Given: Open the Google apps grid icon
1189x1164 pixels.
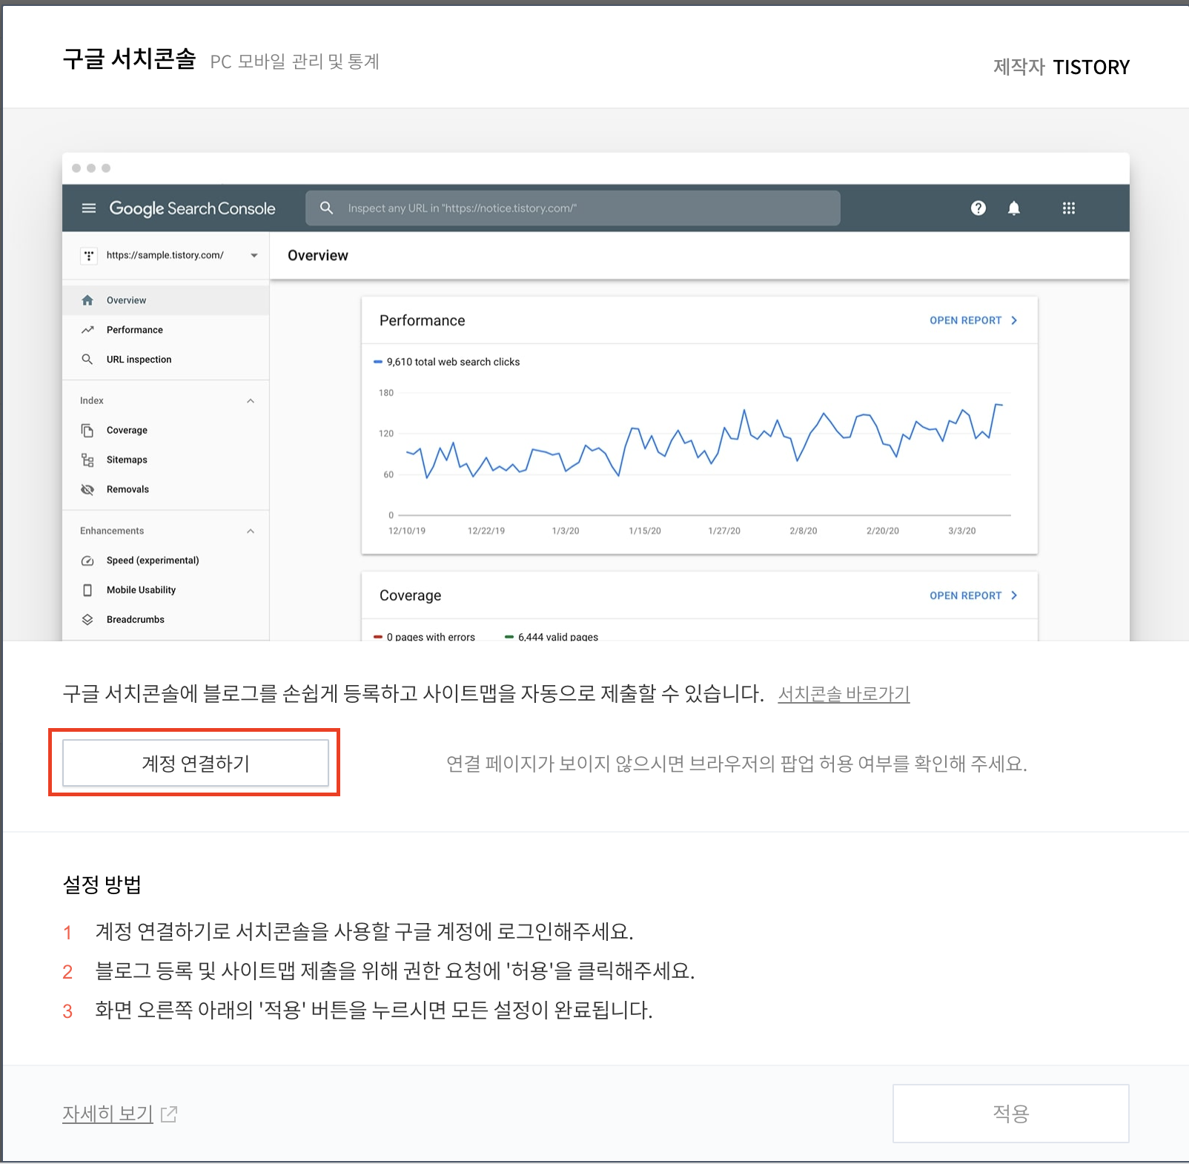Looking at the screenshot, I should pos(1069,208).
